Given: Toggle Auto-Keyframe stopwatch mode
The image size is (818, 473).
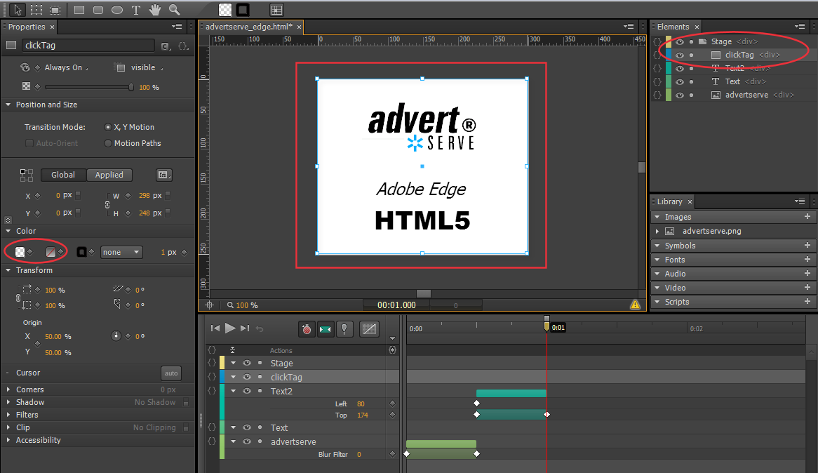Looking at the screenshot, I should [307, 329].
